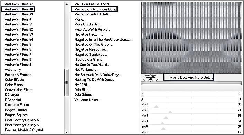This screenshot has width=244, height=135.
Task: Click the scroll down arrow in category list
Action: pos(67,132)
